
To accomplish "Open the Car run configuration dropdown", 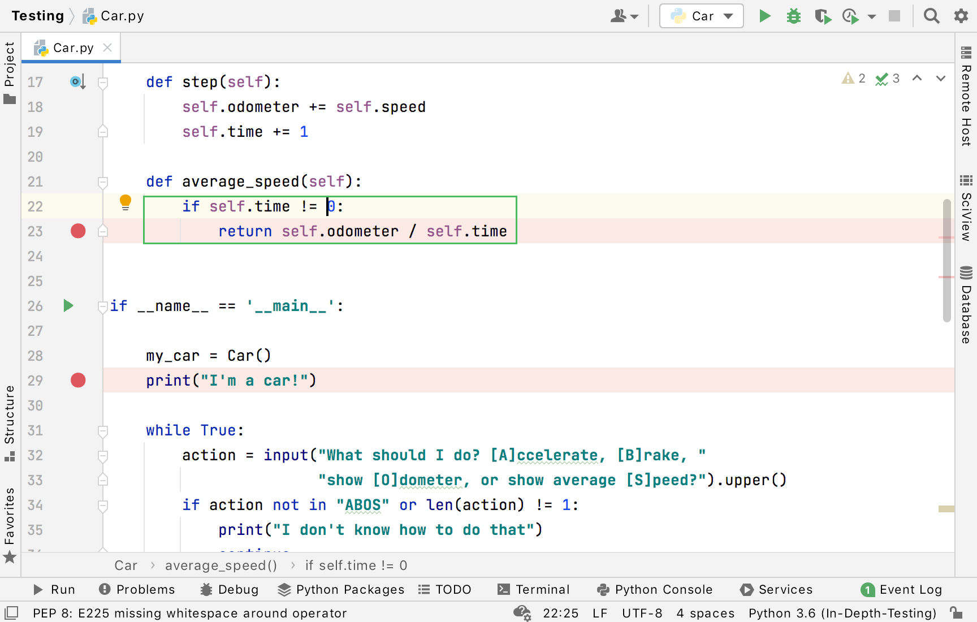I will pos(702,16).
